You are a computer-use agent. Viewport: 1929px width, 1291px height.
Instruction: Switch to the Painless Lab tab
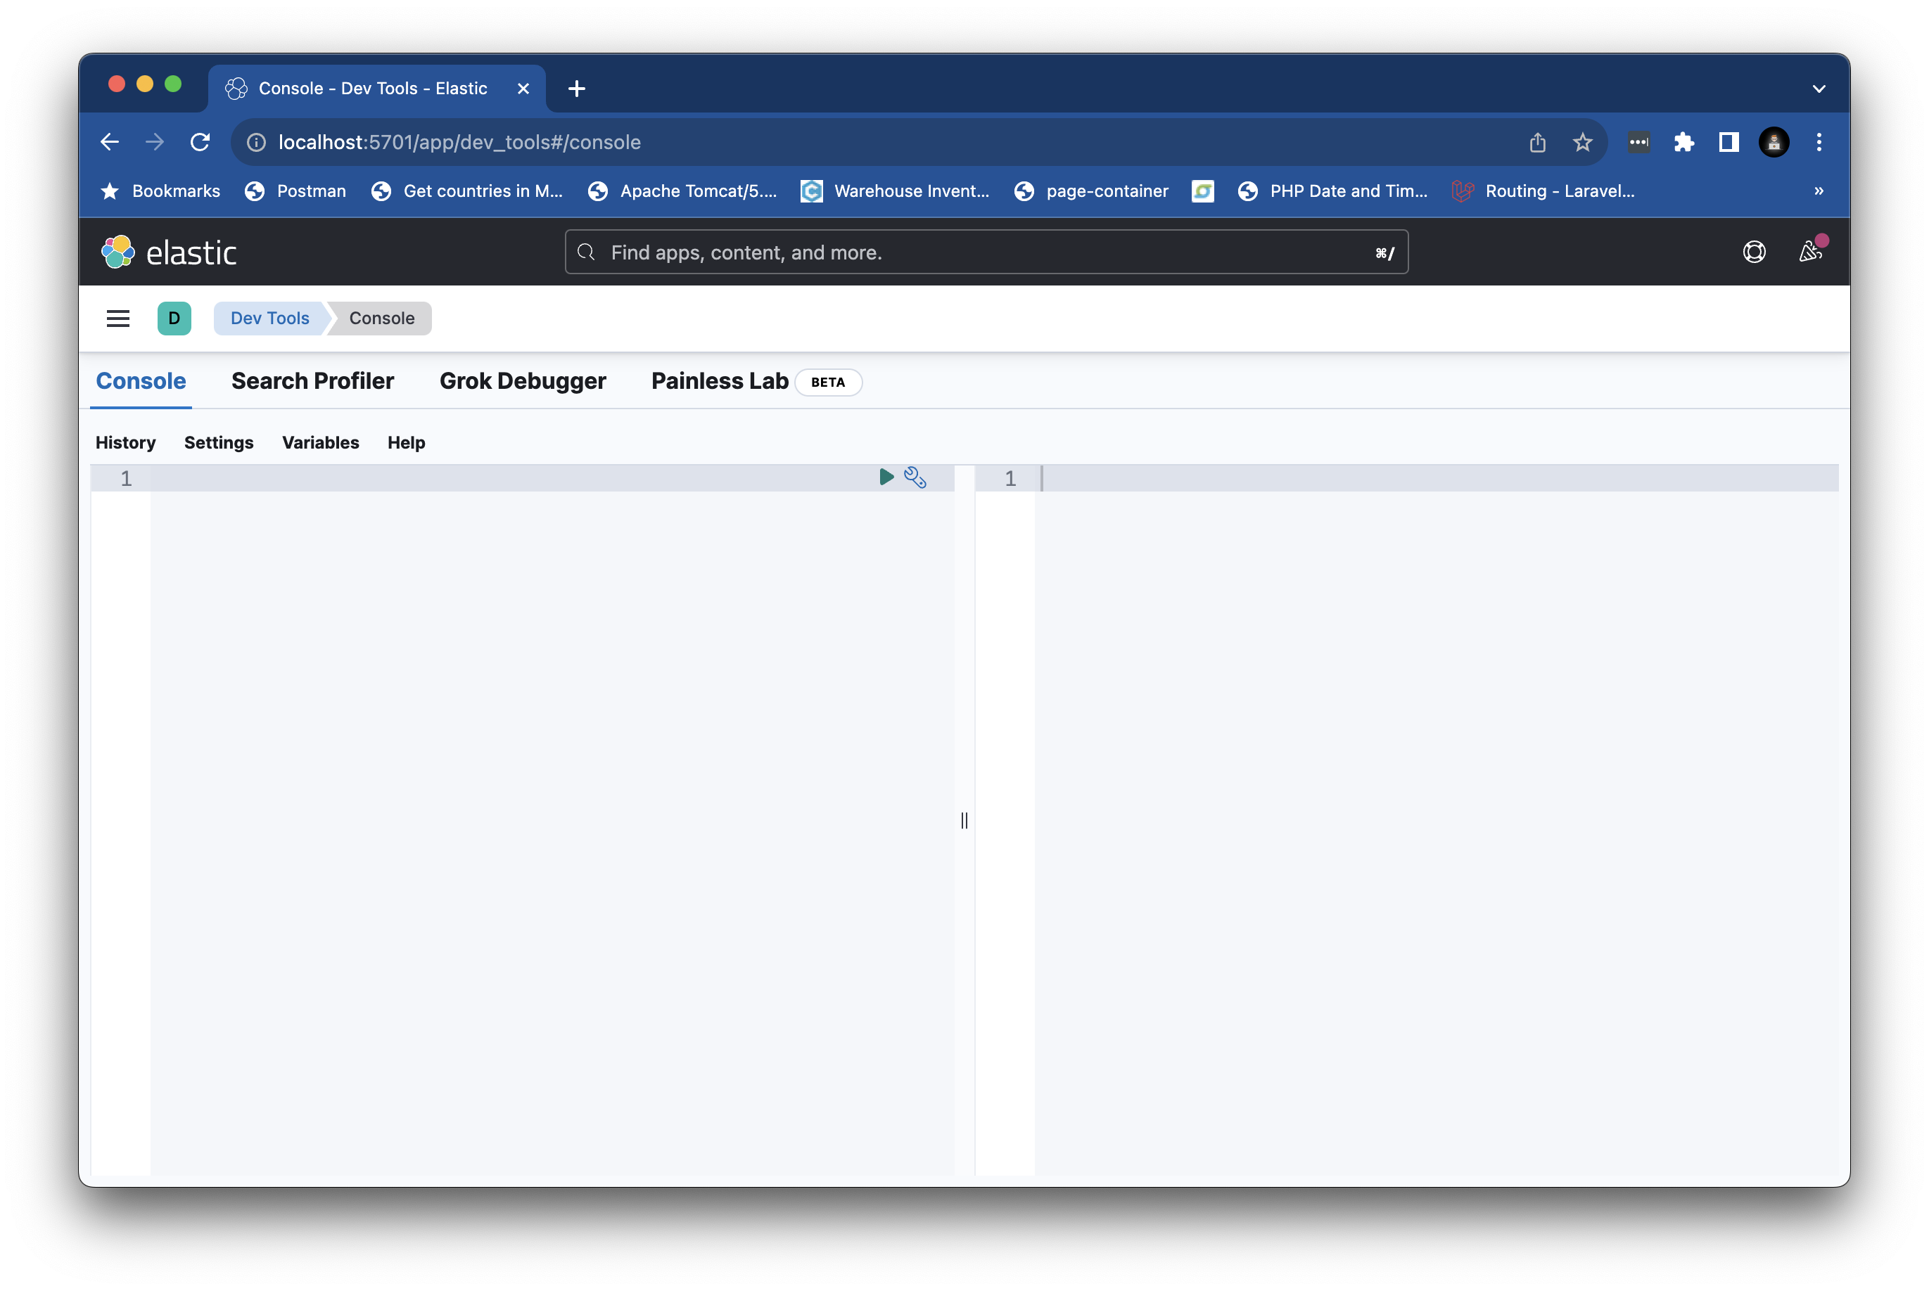click(x=720, y=381)
